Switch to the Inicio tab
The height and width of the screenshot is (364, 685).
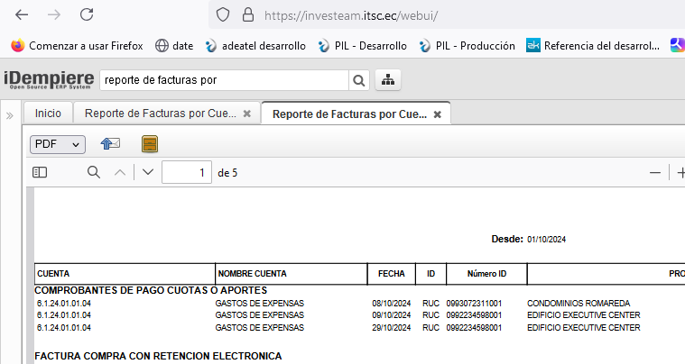coord(48,114)
